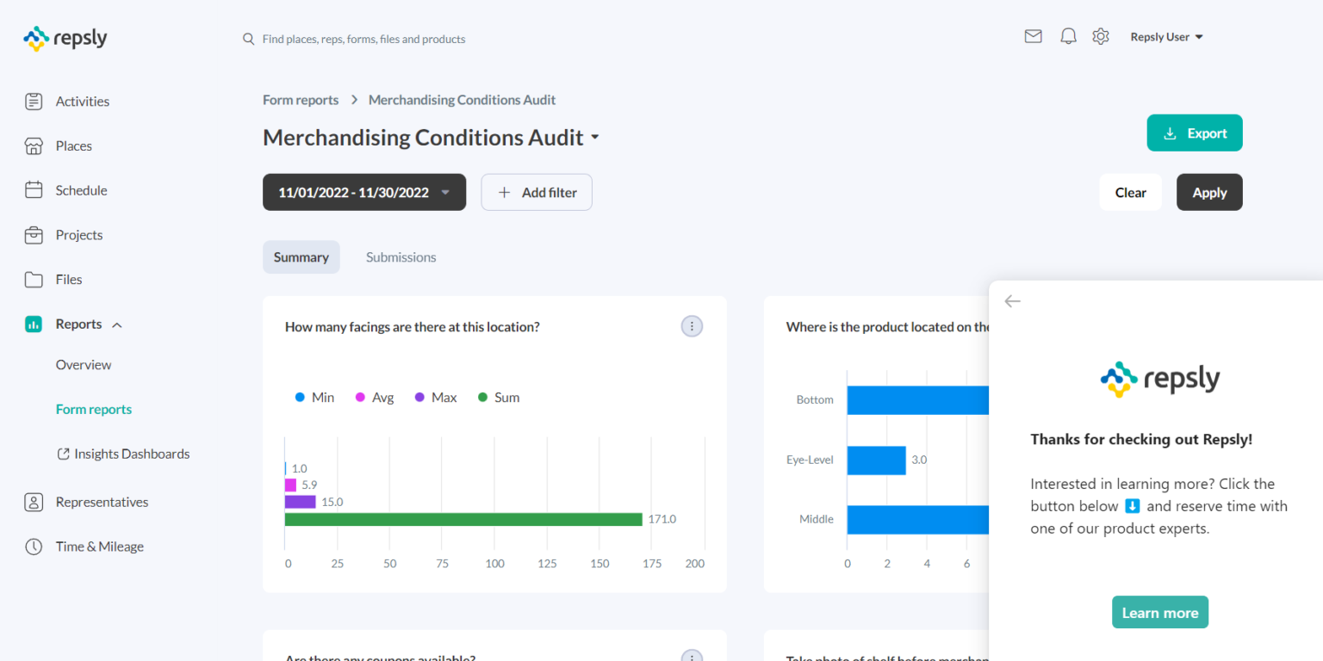The height and width of the screenshot is (661, 1323).
Task: Open the Files section
Action: pos(68,279)
